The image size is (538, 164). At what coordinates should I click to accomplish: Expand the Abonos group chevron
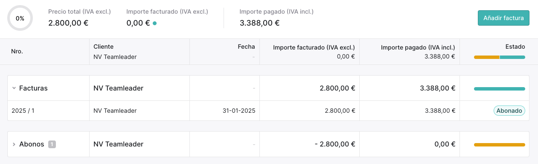pyautogui.click(x=14, y=144)
